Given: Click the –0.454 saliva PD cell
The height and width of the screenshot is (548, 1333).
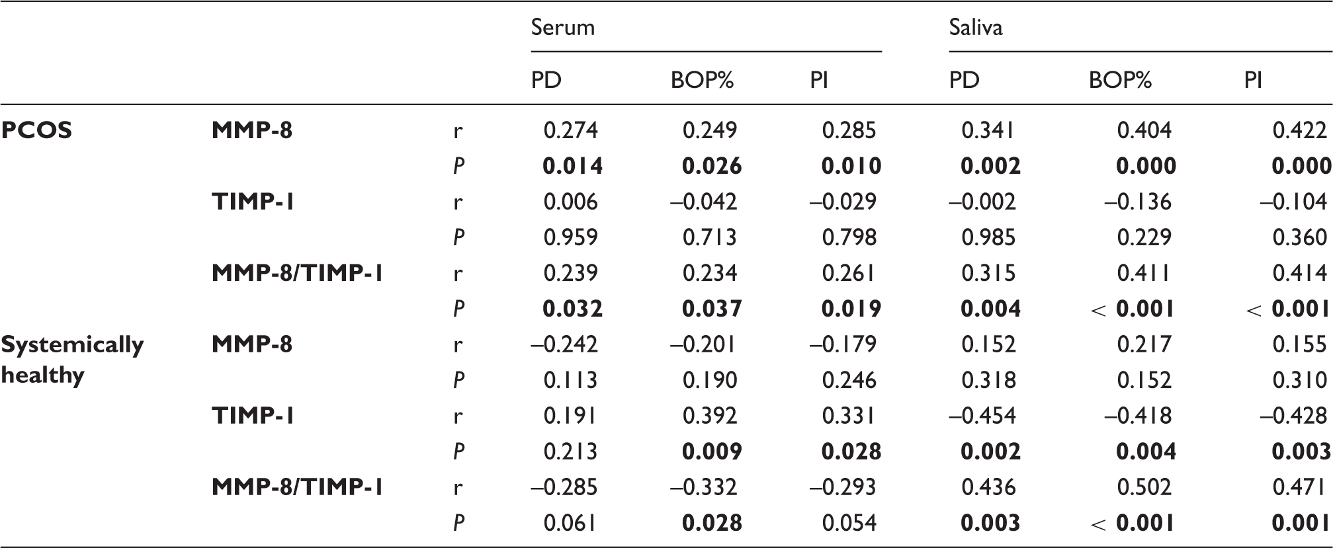Looking at the screenshot, I should coord(982,416).
